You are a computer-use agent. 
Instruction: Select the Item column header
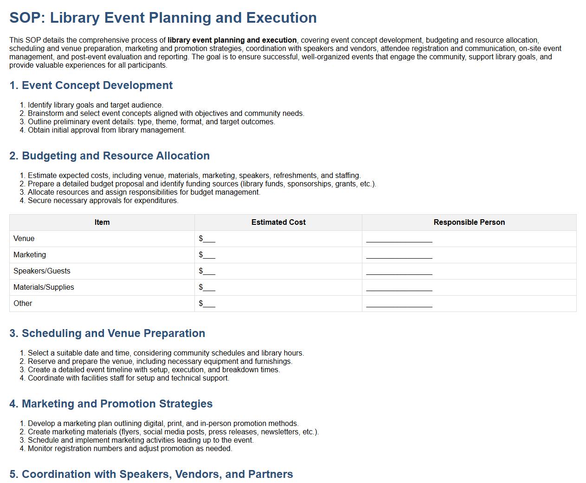102,222
